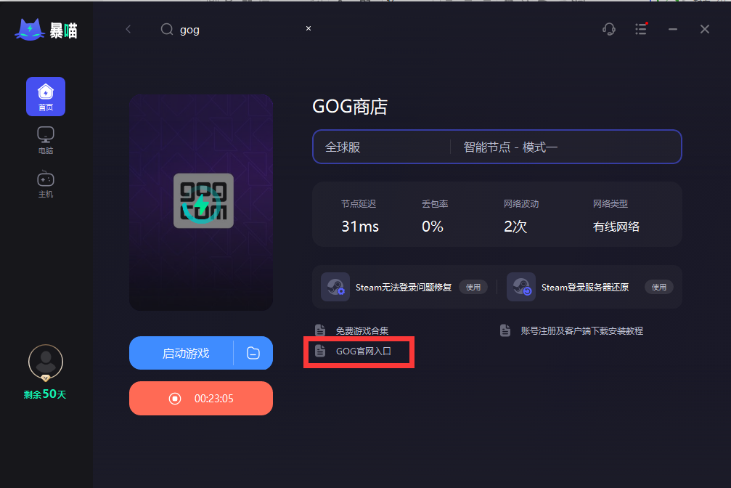Screen dimensions: 731x488
Task: Apply Steam无法登录问题修复 via 使用 button
Action: click(x=473, y=287)
